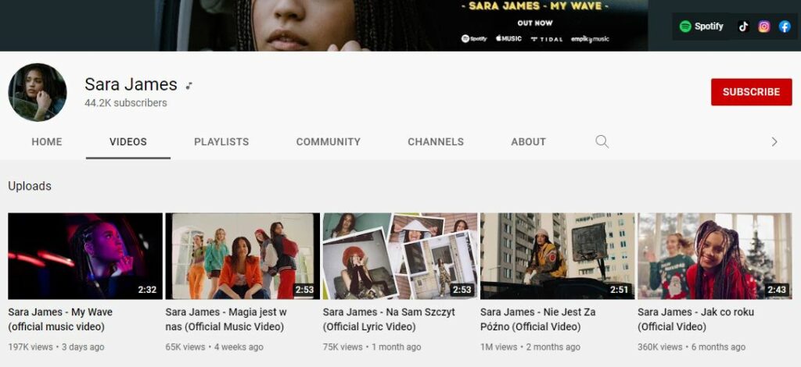Open the Facebook icon link
This screenshot has height=367, width=801.
click(x=785, y=27)
